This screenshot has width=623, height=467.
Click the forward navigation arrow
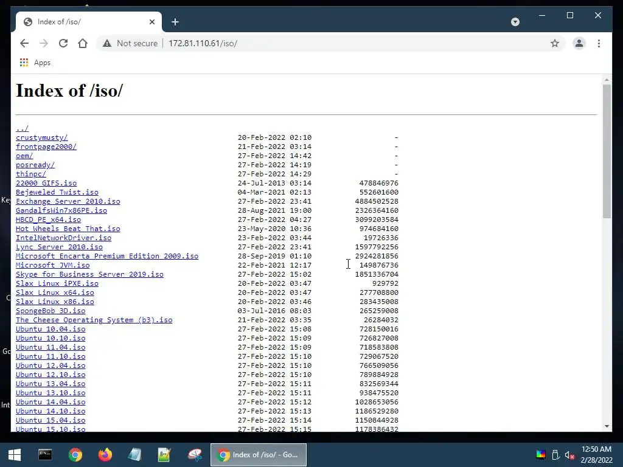(x=44, y=43)
